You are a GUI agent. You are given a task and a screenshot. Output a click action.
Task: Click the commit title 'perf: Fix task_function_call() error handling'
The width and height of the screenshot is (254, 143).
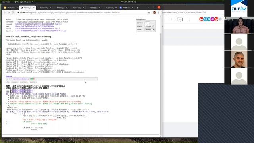coord(28,37)
